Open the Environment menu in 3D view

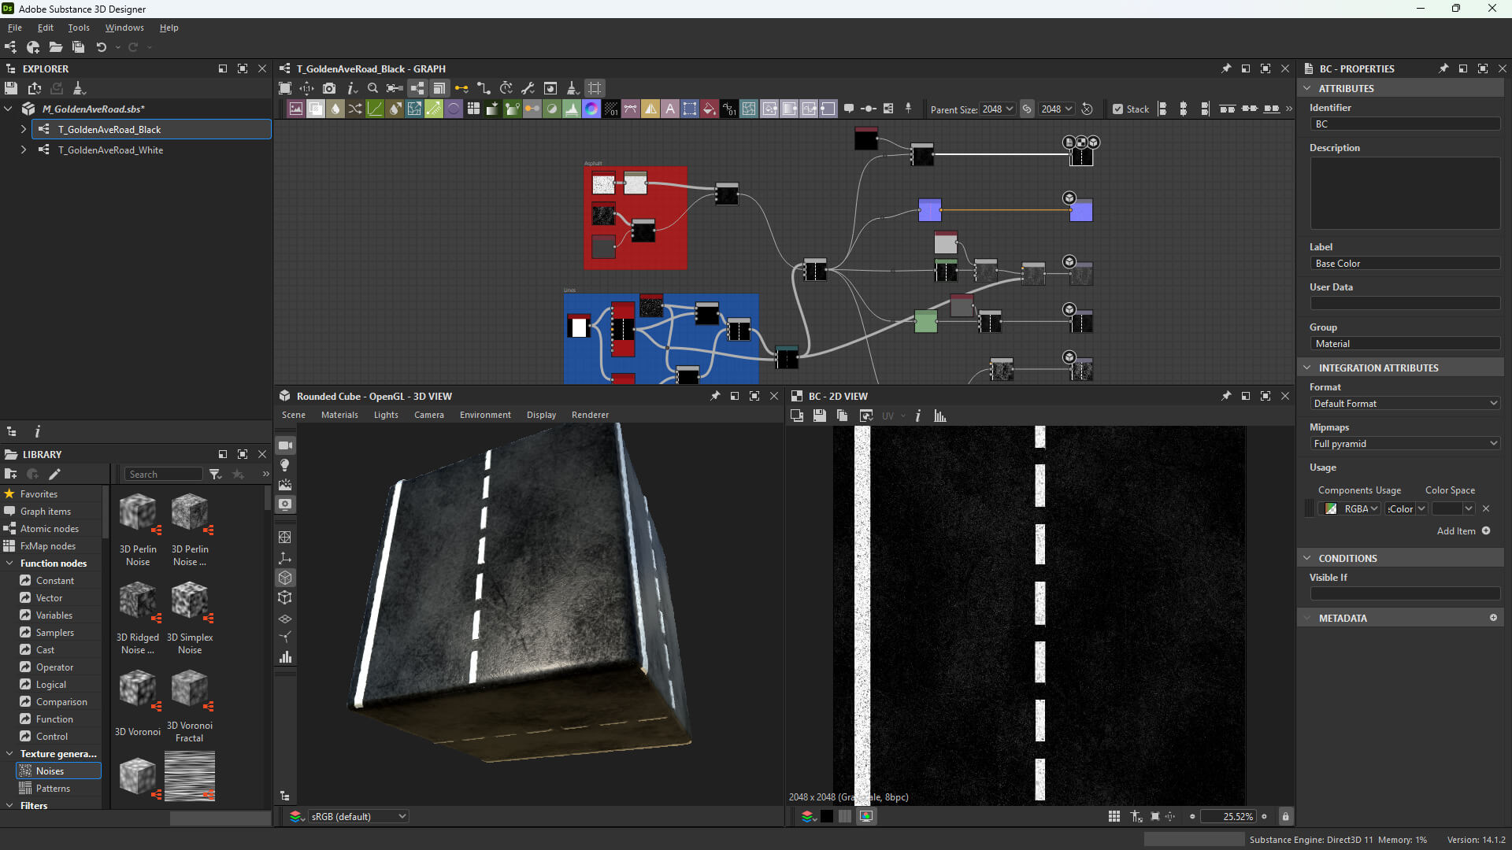485,415
